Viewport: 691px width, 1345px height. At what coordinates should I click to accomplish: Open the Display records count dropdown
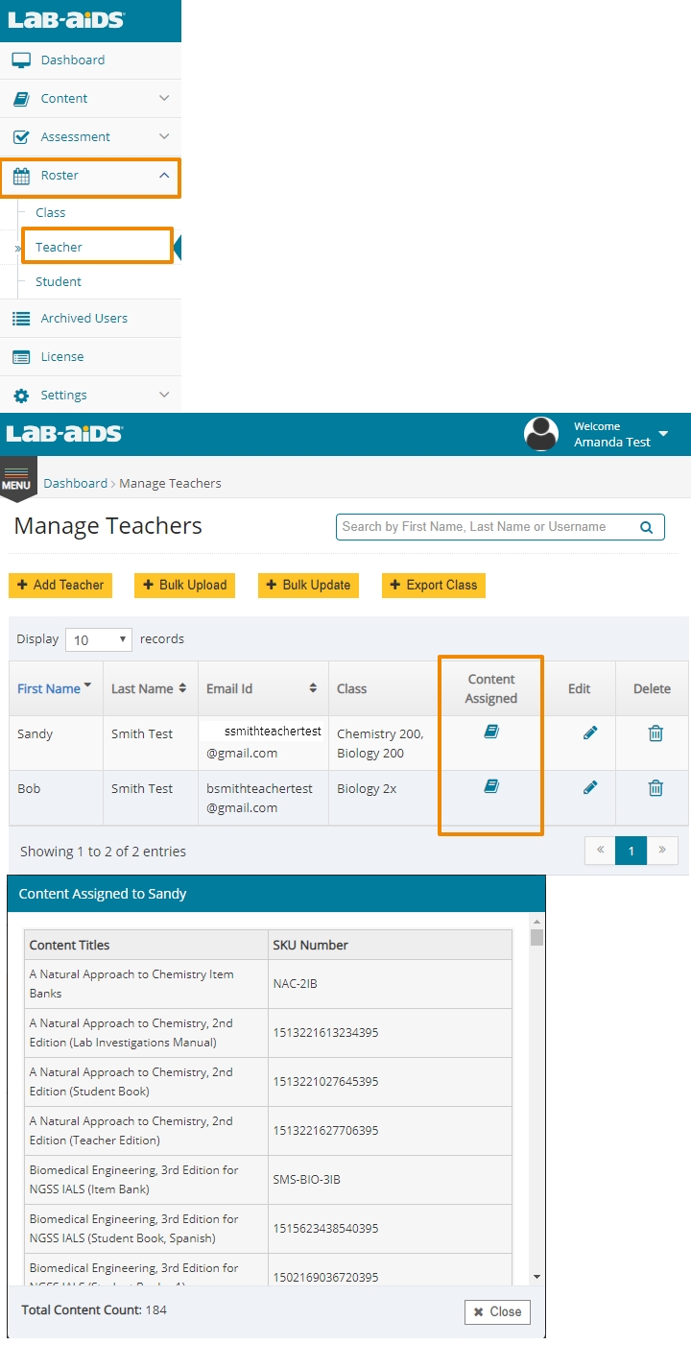point(99,639)
